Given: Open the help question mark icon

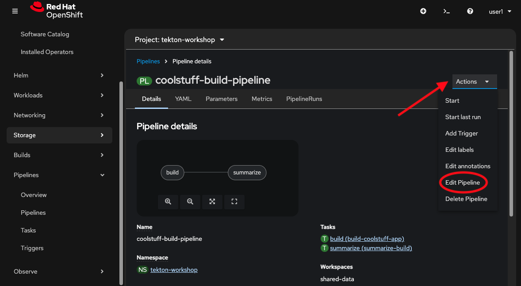Looking at the screenshot, I should (470, 12).
